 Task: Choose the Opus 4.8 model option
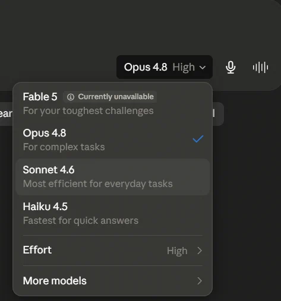click(x=113, y=140)
